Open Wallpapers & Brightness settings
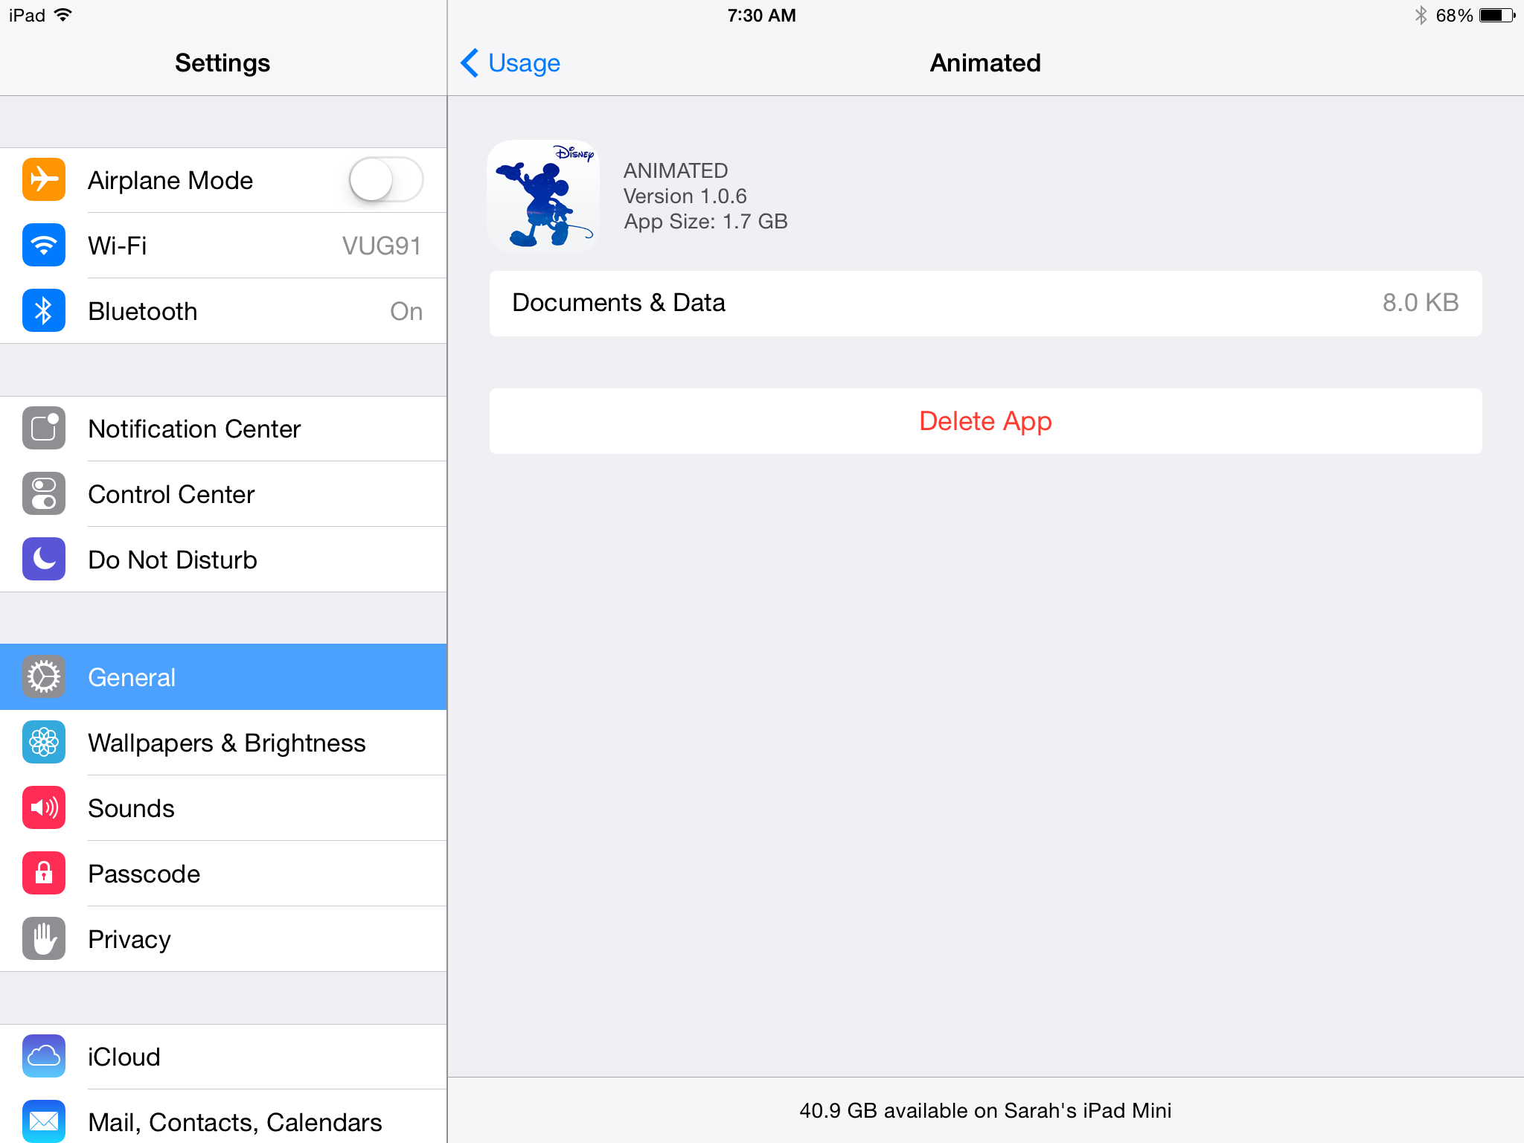 pyautogui.click(x=223, y=743)
